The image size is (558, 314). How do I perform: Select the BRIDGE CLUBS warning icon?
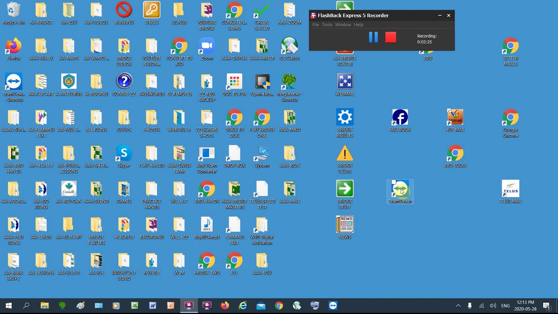(x=345, y=160)
